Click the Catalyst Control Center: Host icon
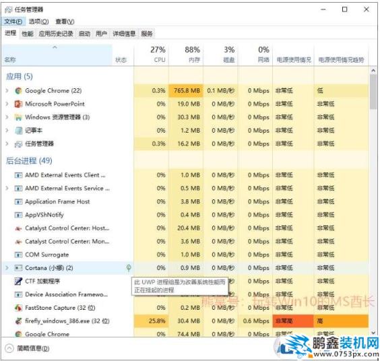This screenshot has width=380, height=361. [x=18, y=228]
